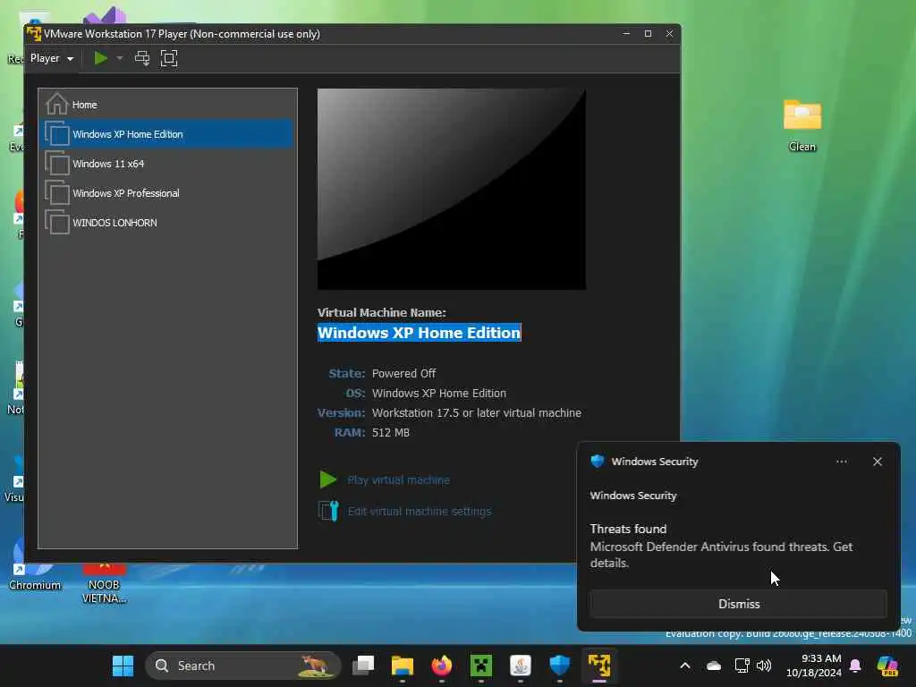Select Windows 11 x64 VM entry
This screenshot has width=916, height=687.
pyautogui.click(x=167, y=164)
